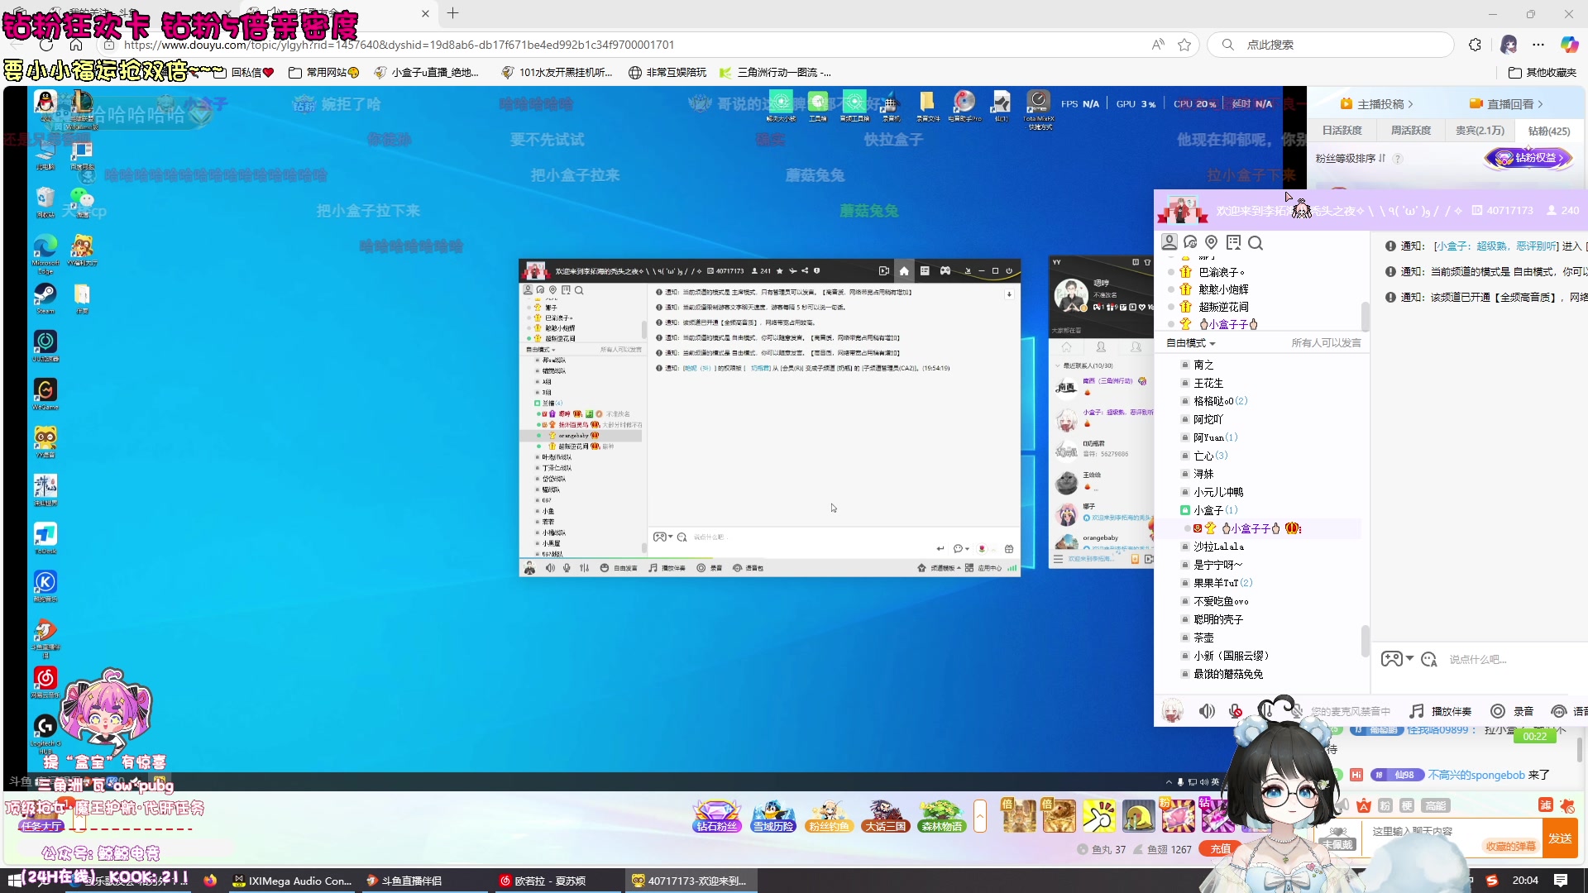Open the Windows notification center icon

(1561, 881)
